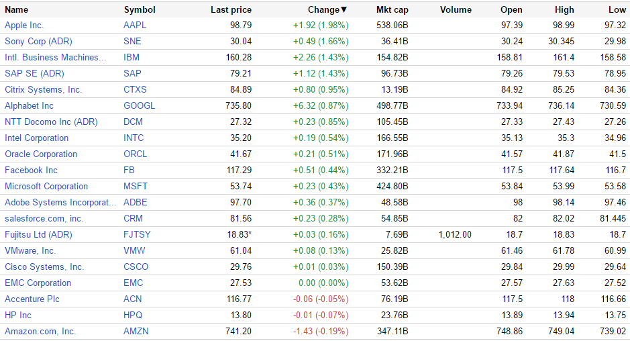Open the GOOGL ticker link
Screen dimensions: 630x341
point(139,105)
